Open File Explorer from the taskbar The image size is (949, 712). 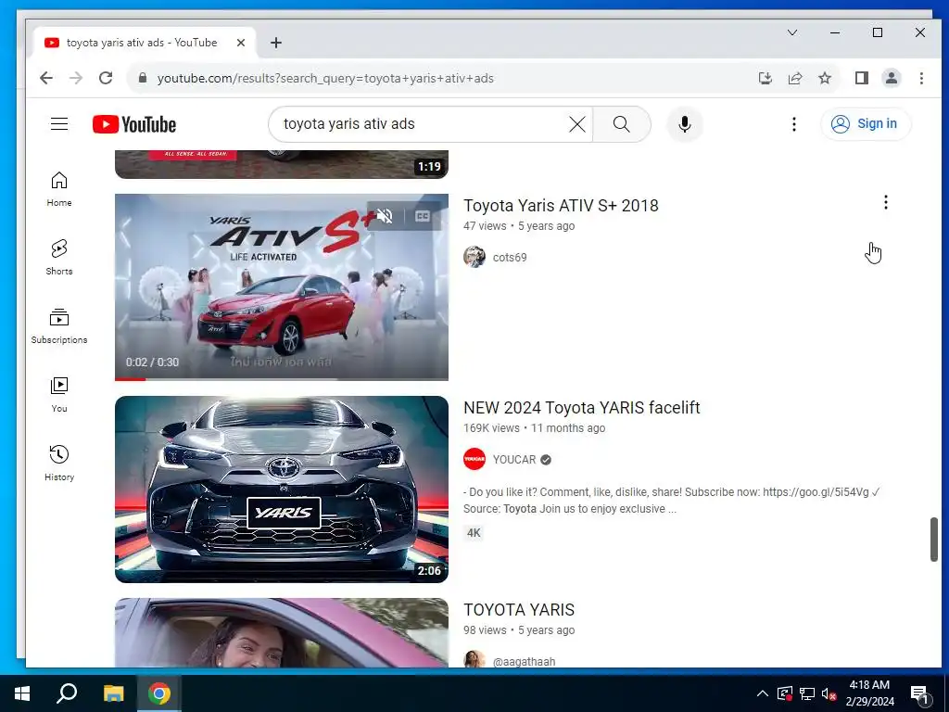click(x=113, y=693)
